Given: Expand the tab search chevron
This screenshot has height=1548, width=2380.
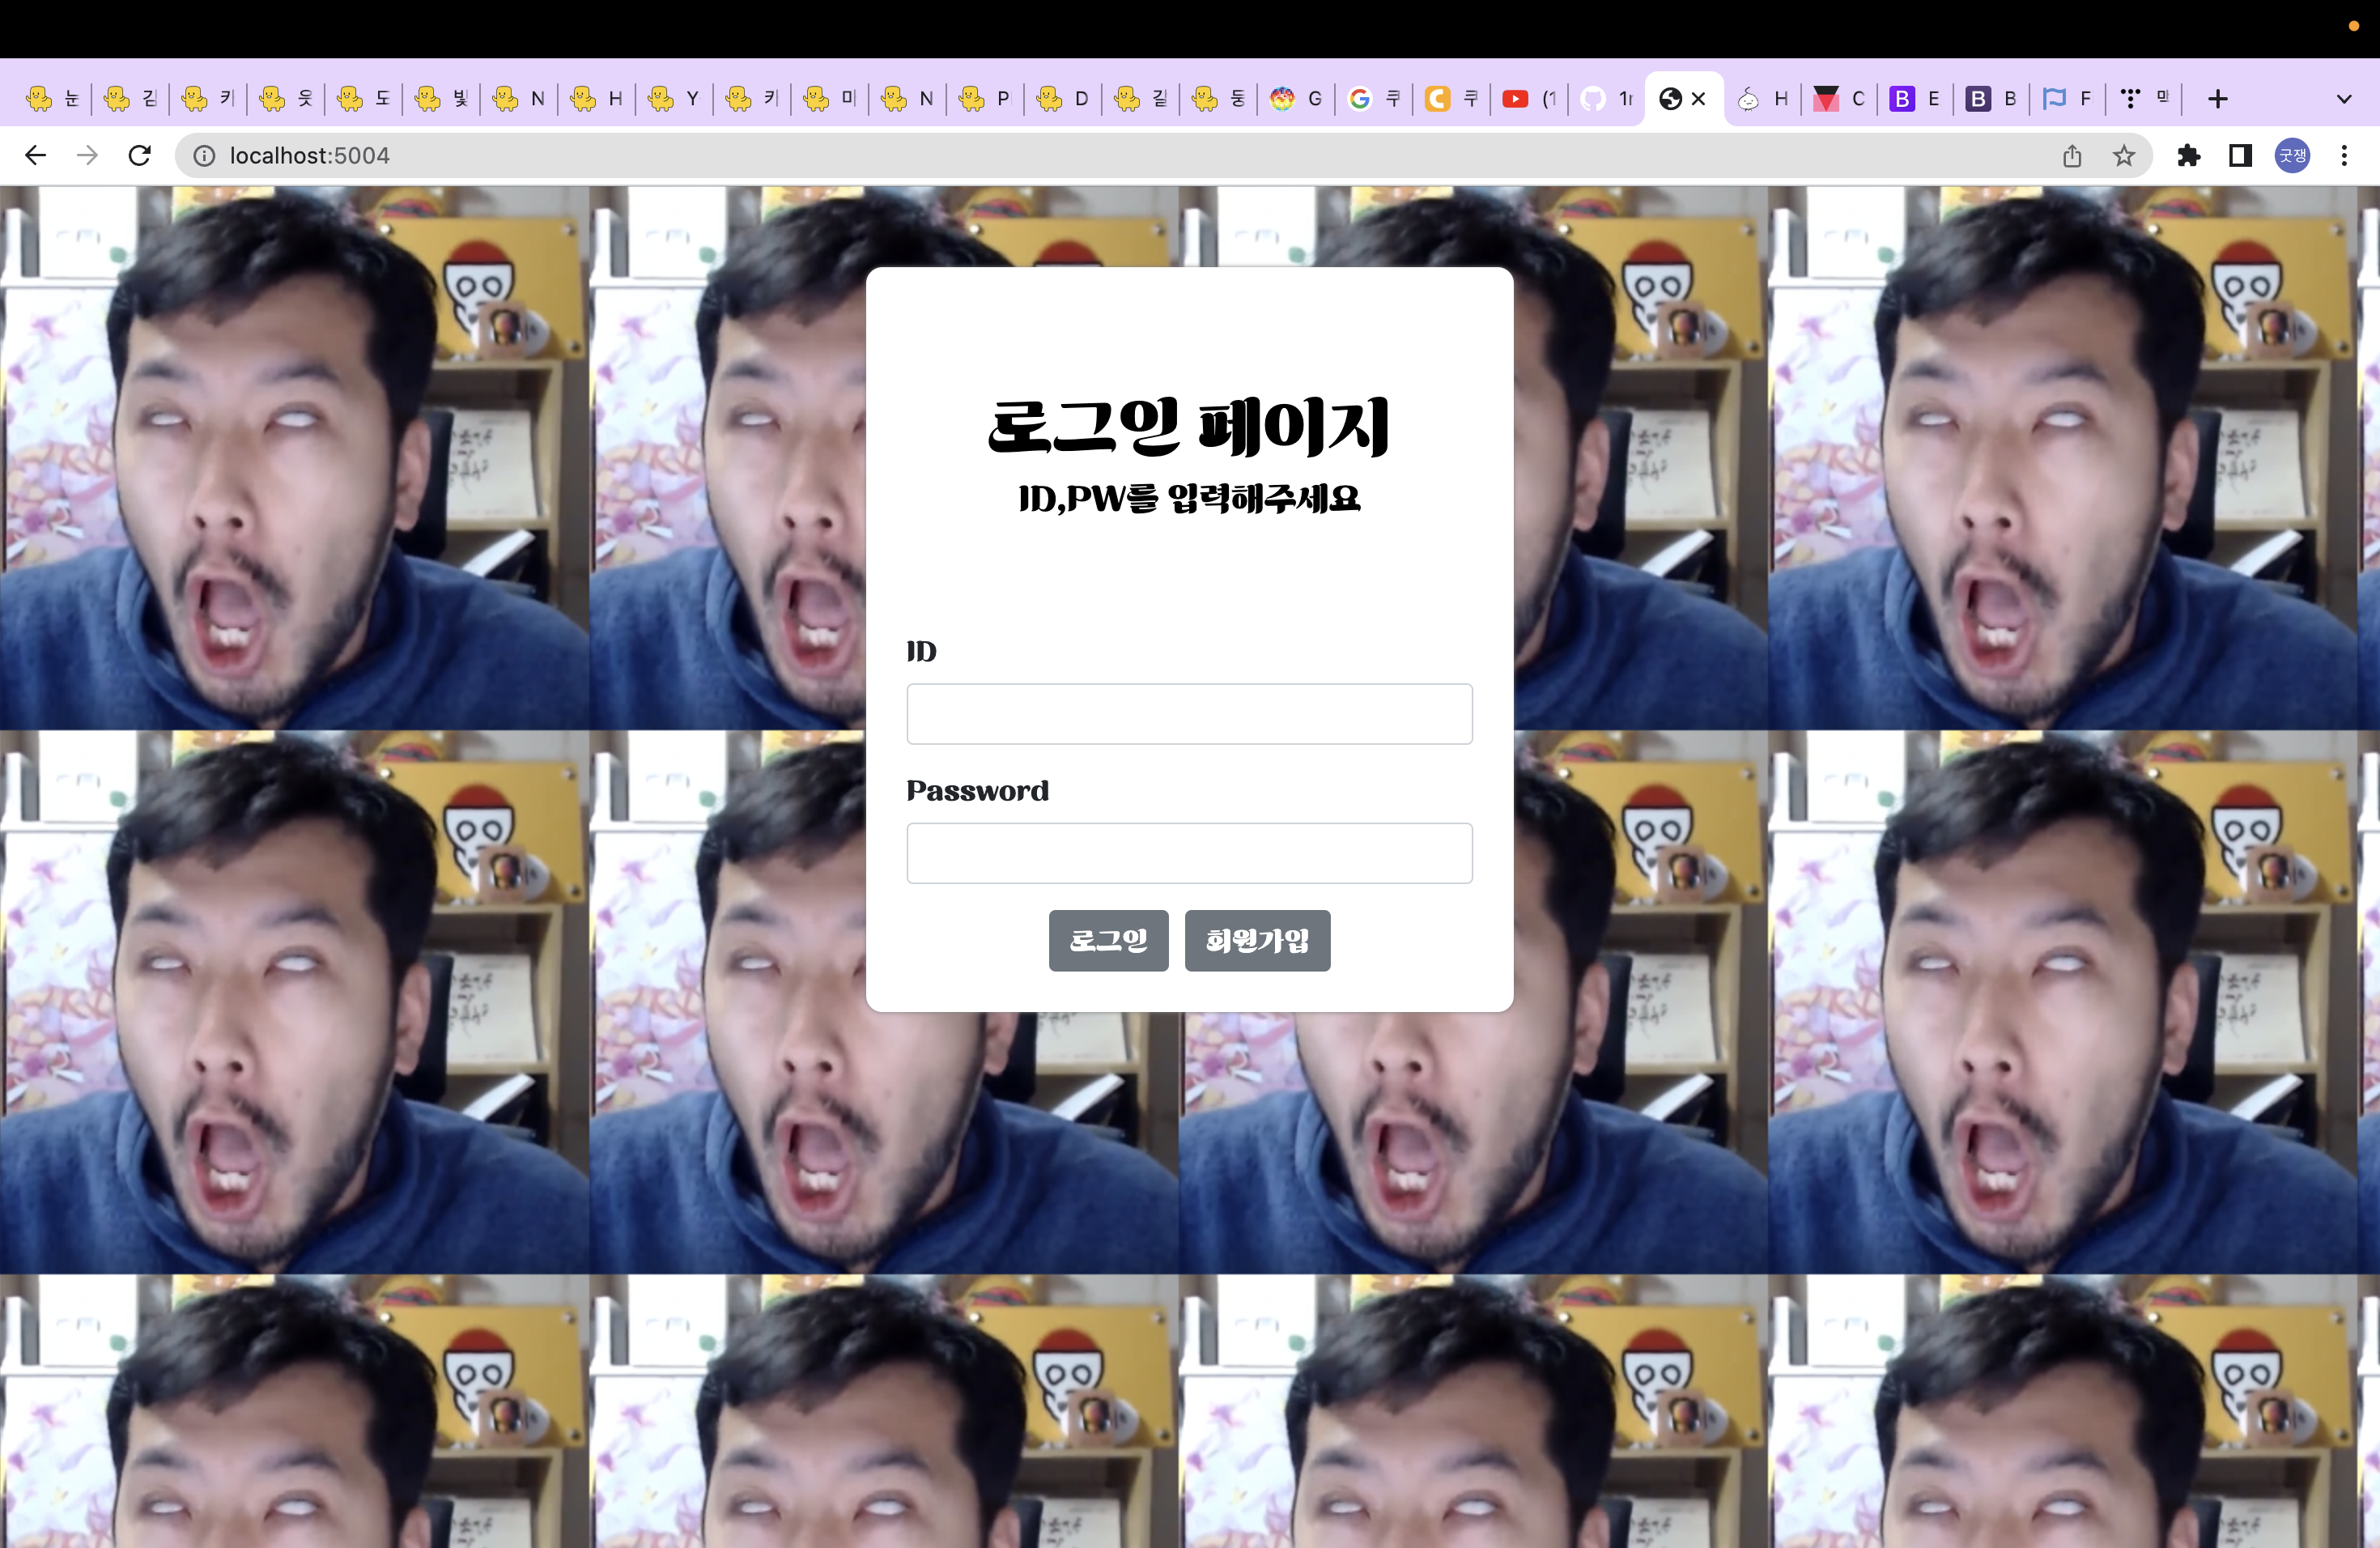Looking at the screenshot, I should pos(2344,98).
